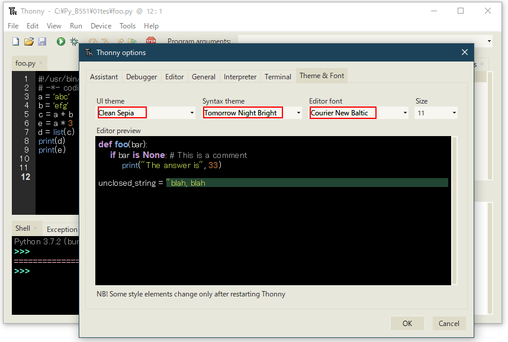Open the File menu
The width and height of the screenshot is (508, 342).
tap(13, 26)
